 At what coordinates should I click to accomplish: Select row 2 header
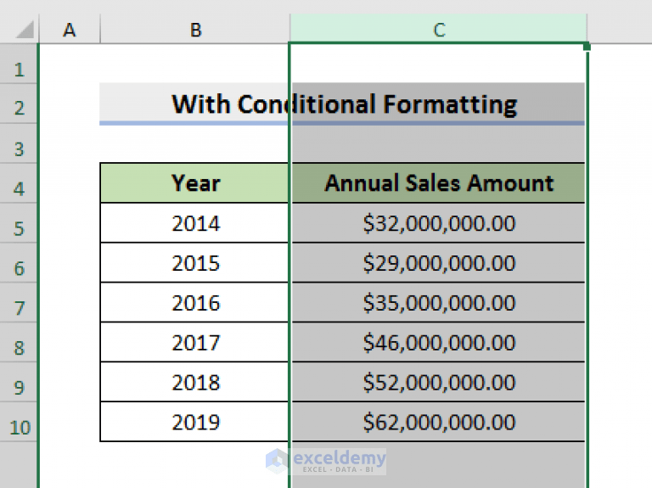[x=19, y=104]
